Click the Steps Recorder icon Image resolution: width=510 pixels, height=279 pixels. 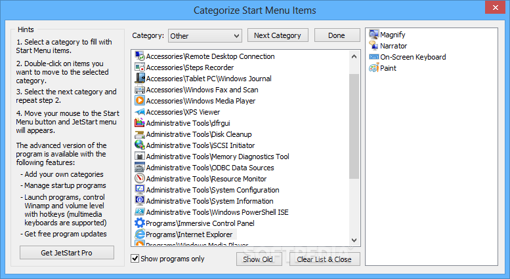[140, 67]
